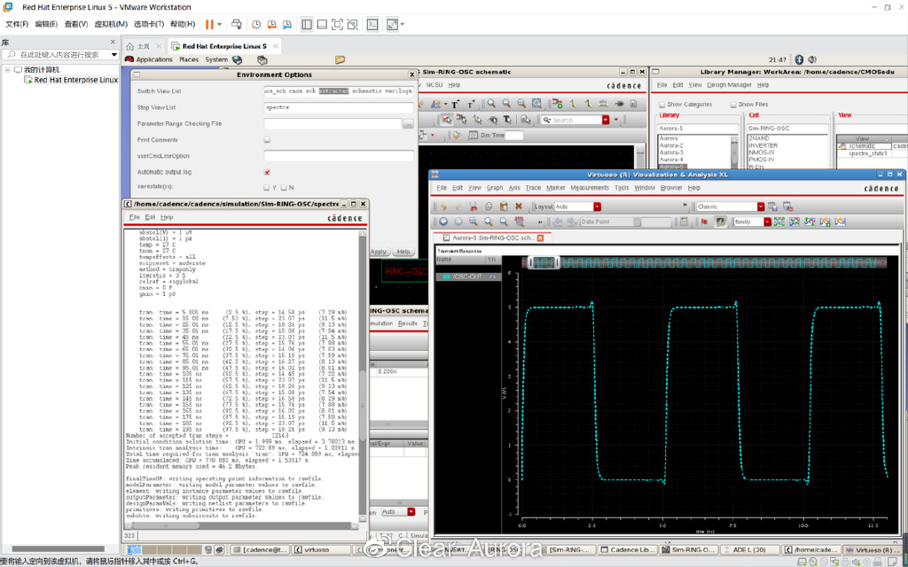The image size is (908, 567).
Task: Pause the virtual machine from VMware toolbar
Action: [209, 24]
